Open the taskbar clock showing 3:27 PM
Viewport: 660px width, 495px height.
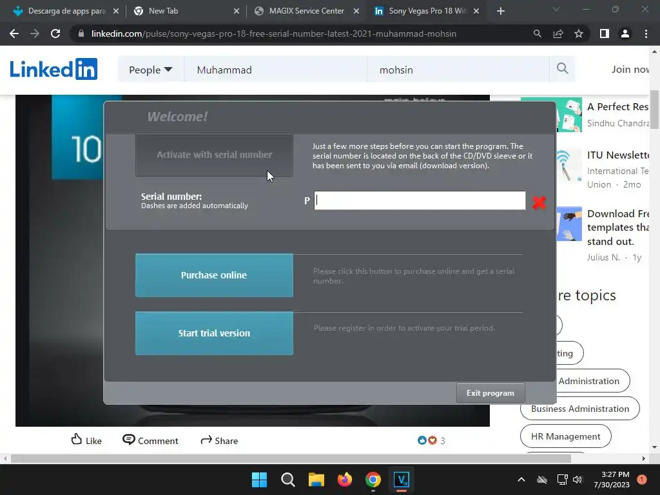coord(612,480)
